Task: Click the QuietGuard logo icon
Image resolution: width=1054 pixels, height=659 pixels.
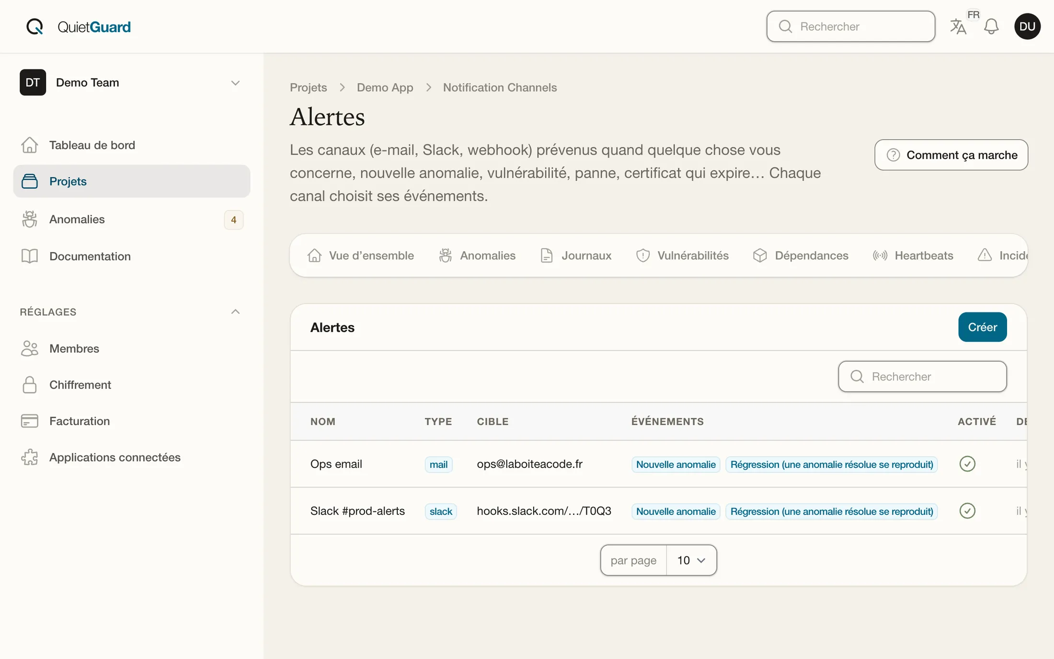Action: tap(34, 26)
